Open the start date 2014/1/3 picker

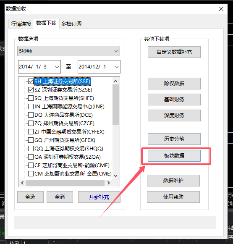pyautogui.click(x=39, y=67)
